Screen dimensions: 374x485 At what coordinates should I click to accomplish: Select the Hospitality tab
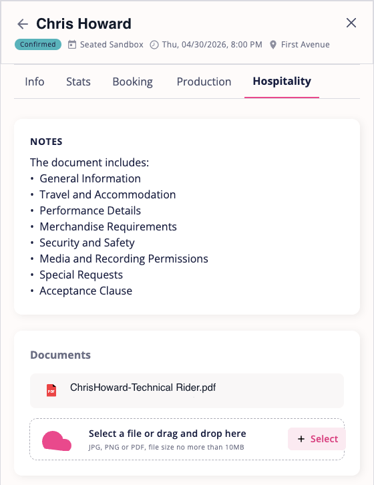pyautogui.click(x=282, y=81)
